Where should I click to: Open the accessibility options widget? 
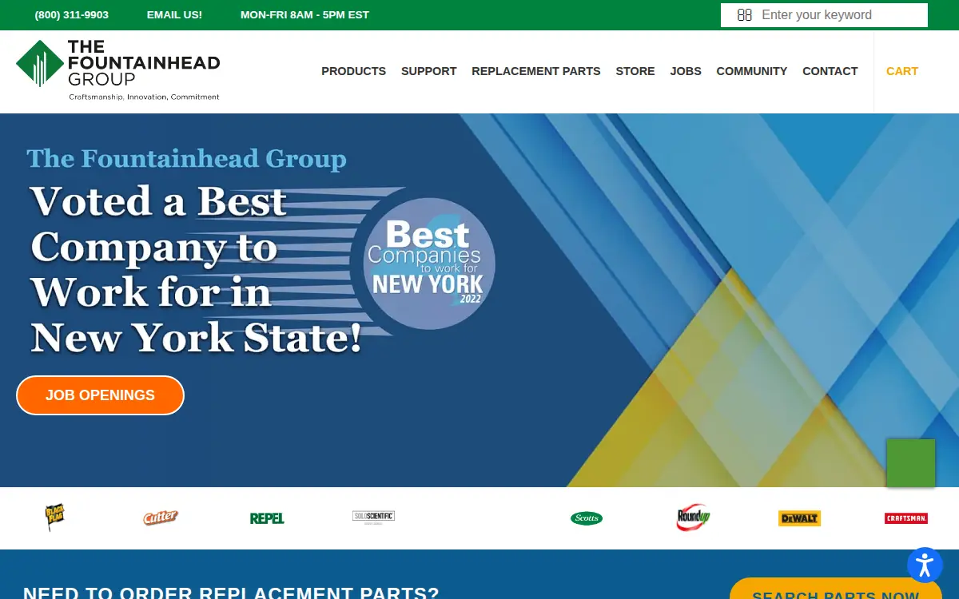click(x=925, y=565)
